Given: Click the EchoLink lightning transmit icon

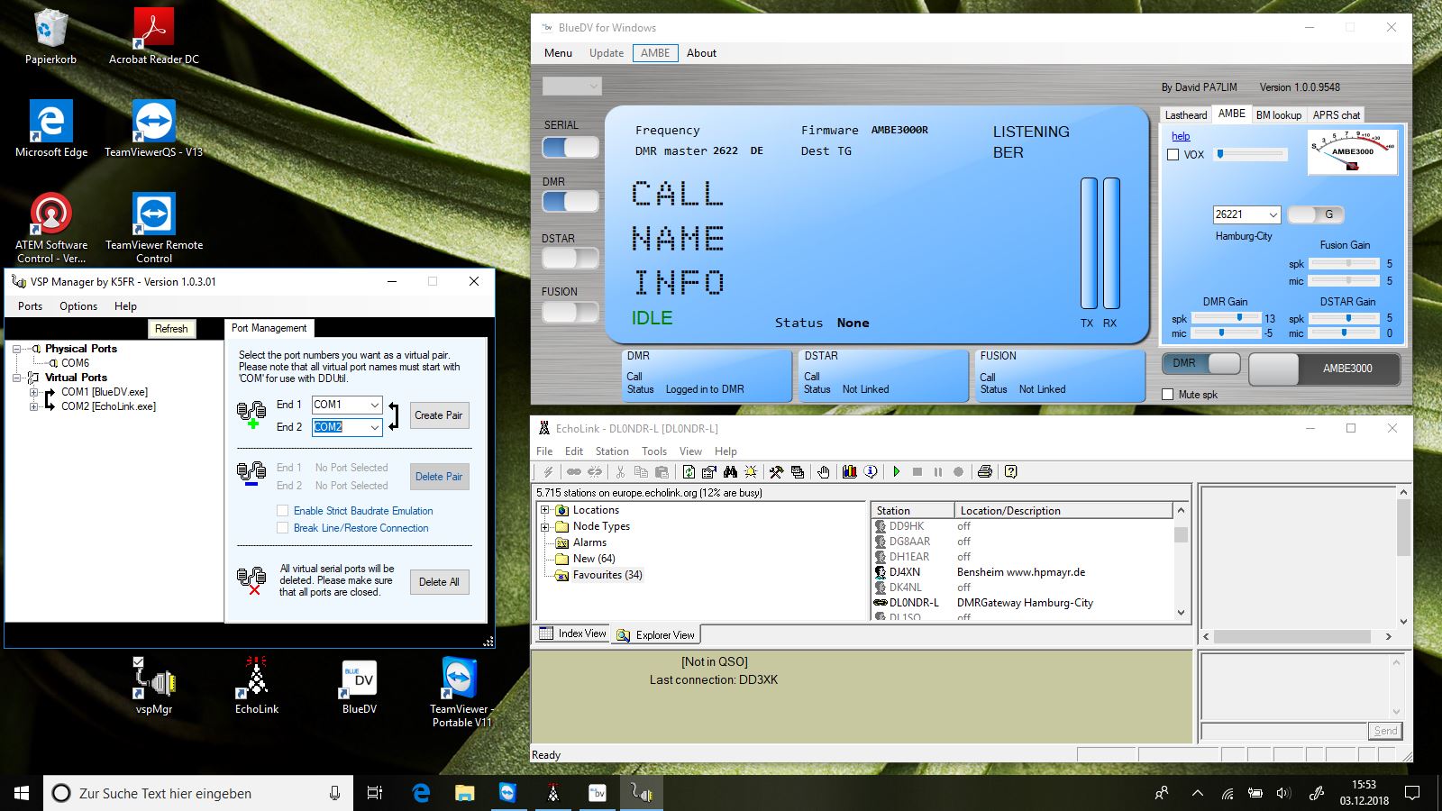Looking at the screenshot, I should click(547, 471).
